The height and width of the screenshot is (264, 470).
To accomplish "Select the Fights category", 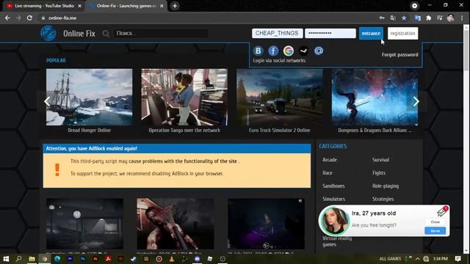I will coord(379,173).
